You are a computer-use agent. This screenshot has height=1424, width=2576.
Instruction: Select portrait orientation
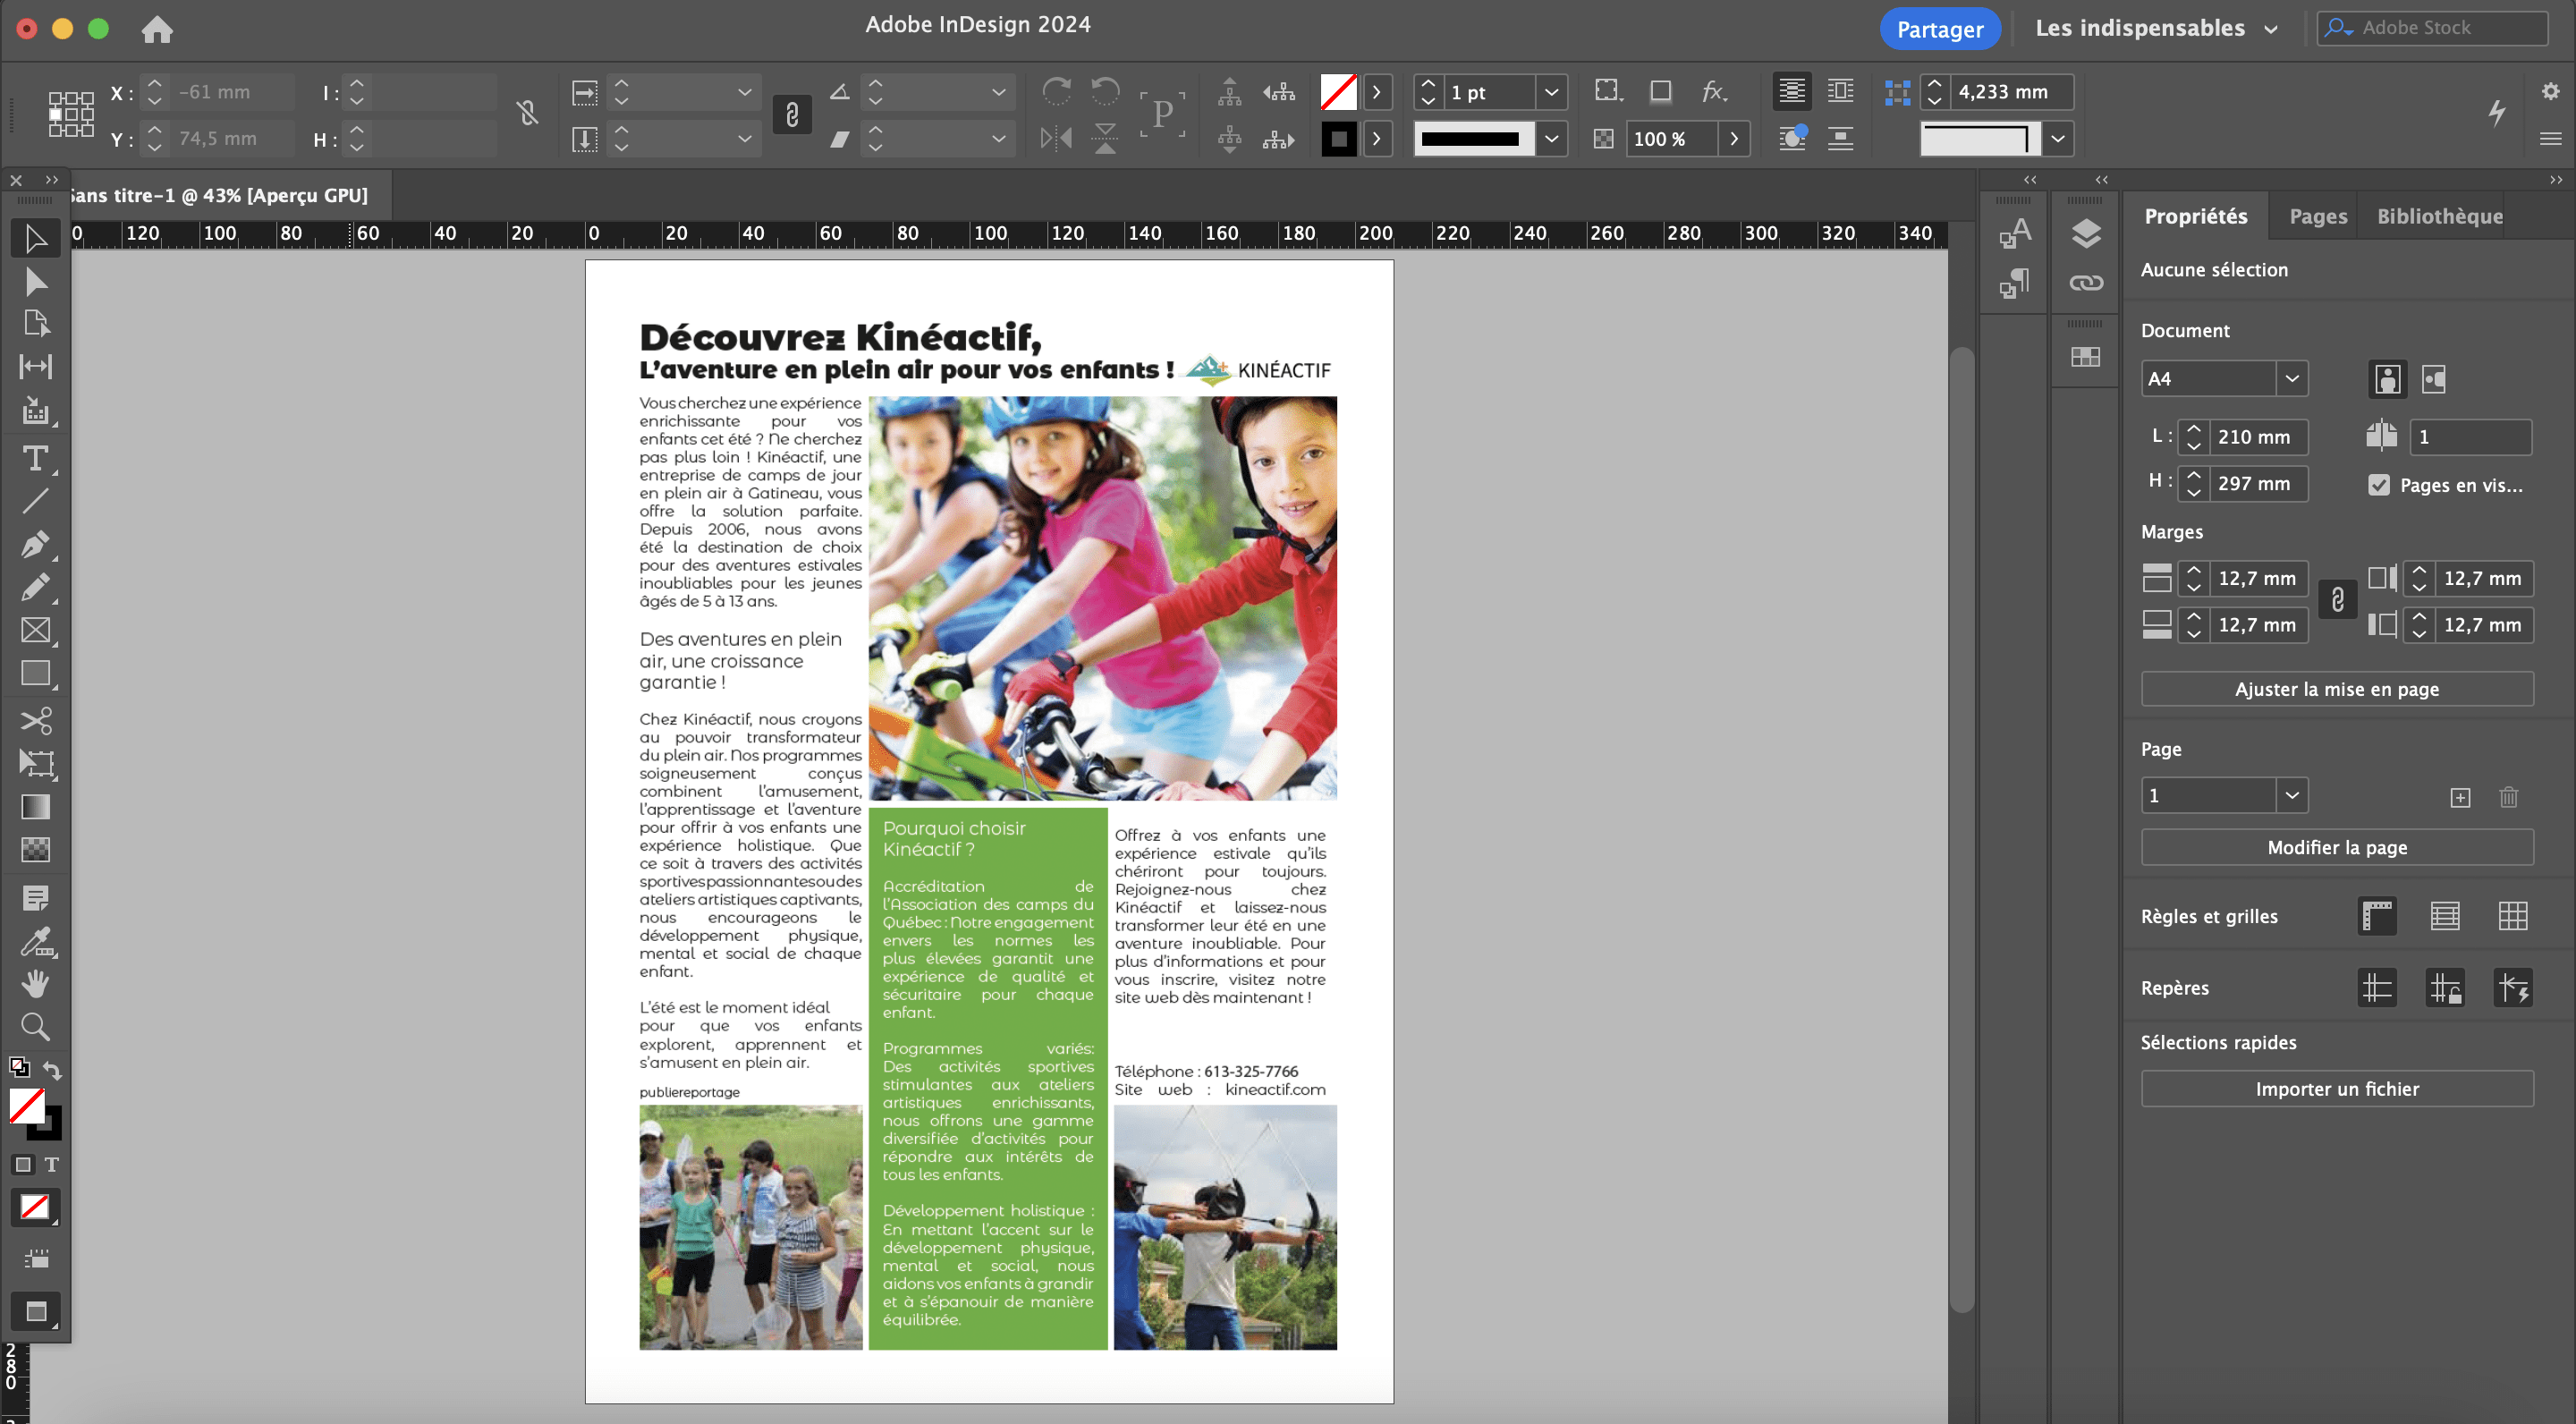[2387, 379]
